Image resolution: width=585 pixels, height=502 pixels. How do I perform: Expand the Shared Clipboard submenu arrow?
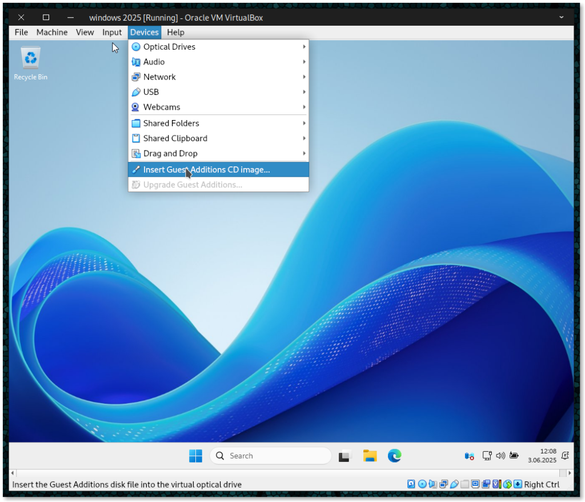pos(304,138)
